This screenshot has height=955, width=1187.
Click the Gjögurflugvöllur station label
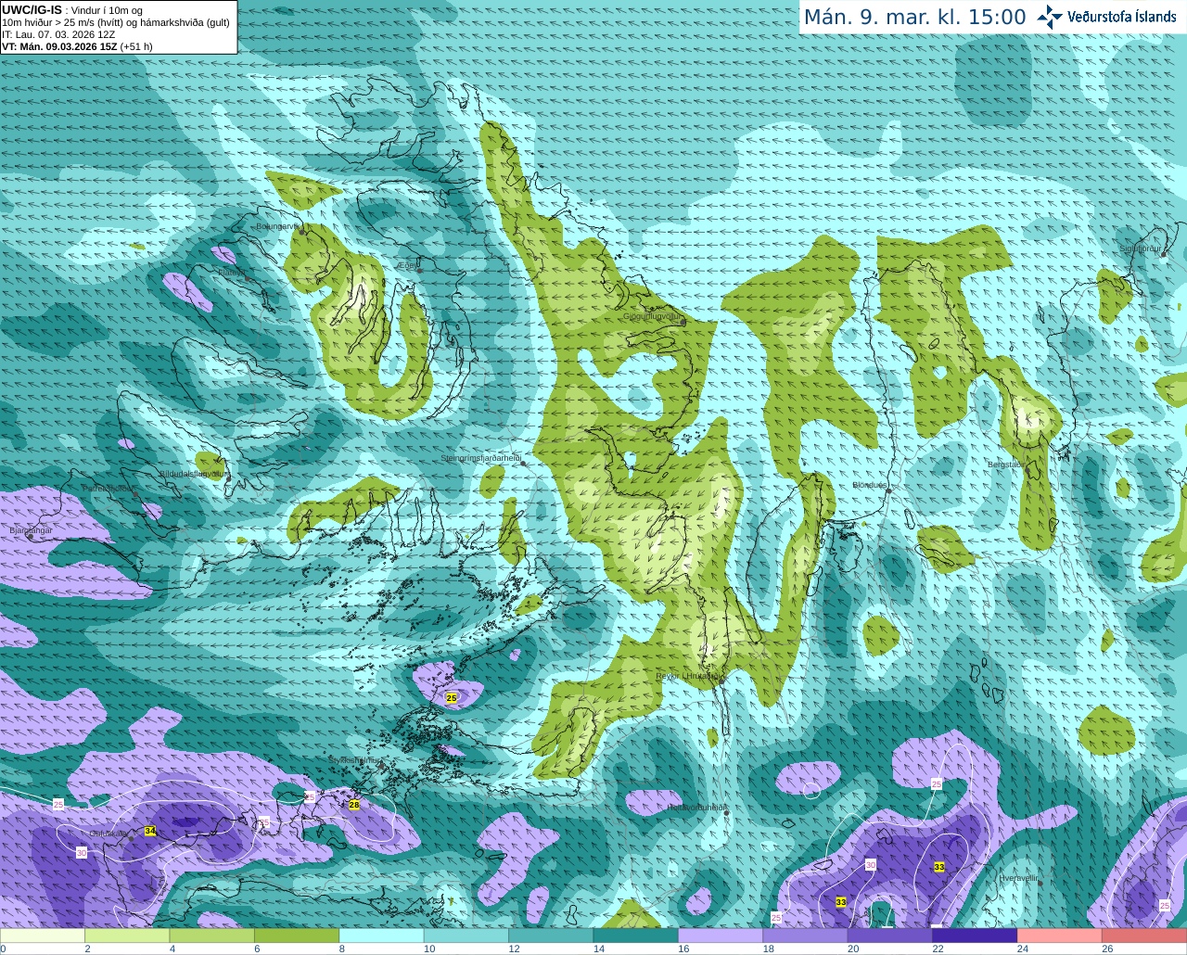653,316
